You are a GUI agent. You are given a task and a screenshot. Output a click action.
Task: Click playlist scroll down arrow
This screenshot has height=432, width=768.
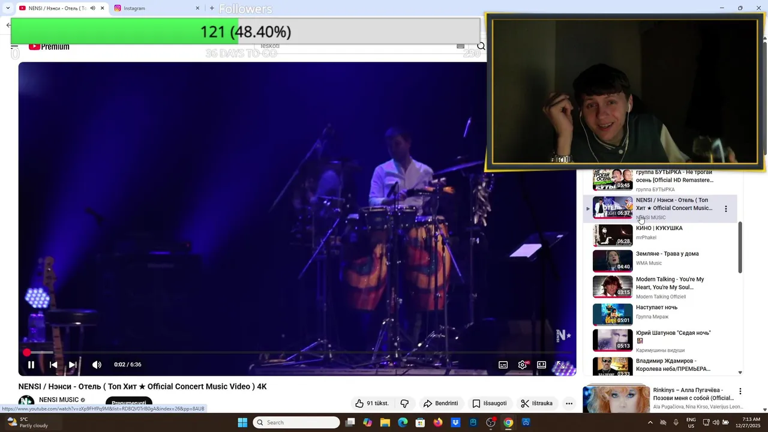740,373
